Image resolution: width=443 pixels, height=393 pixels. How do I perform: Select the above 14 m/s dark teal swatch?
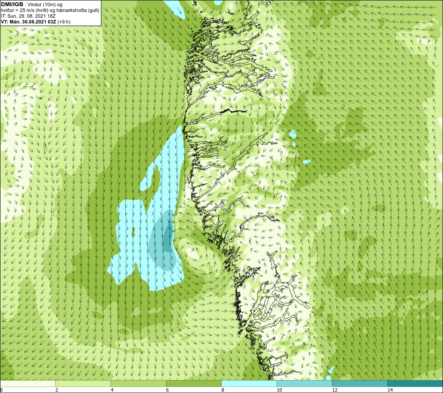416,383
